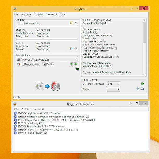Close the ImgBurn main window
This screenshot has width=159, height=159.
point(144,8)
